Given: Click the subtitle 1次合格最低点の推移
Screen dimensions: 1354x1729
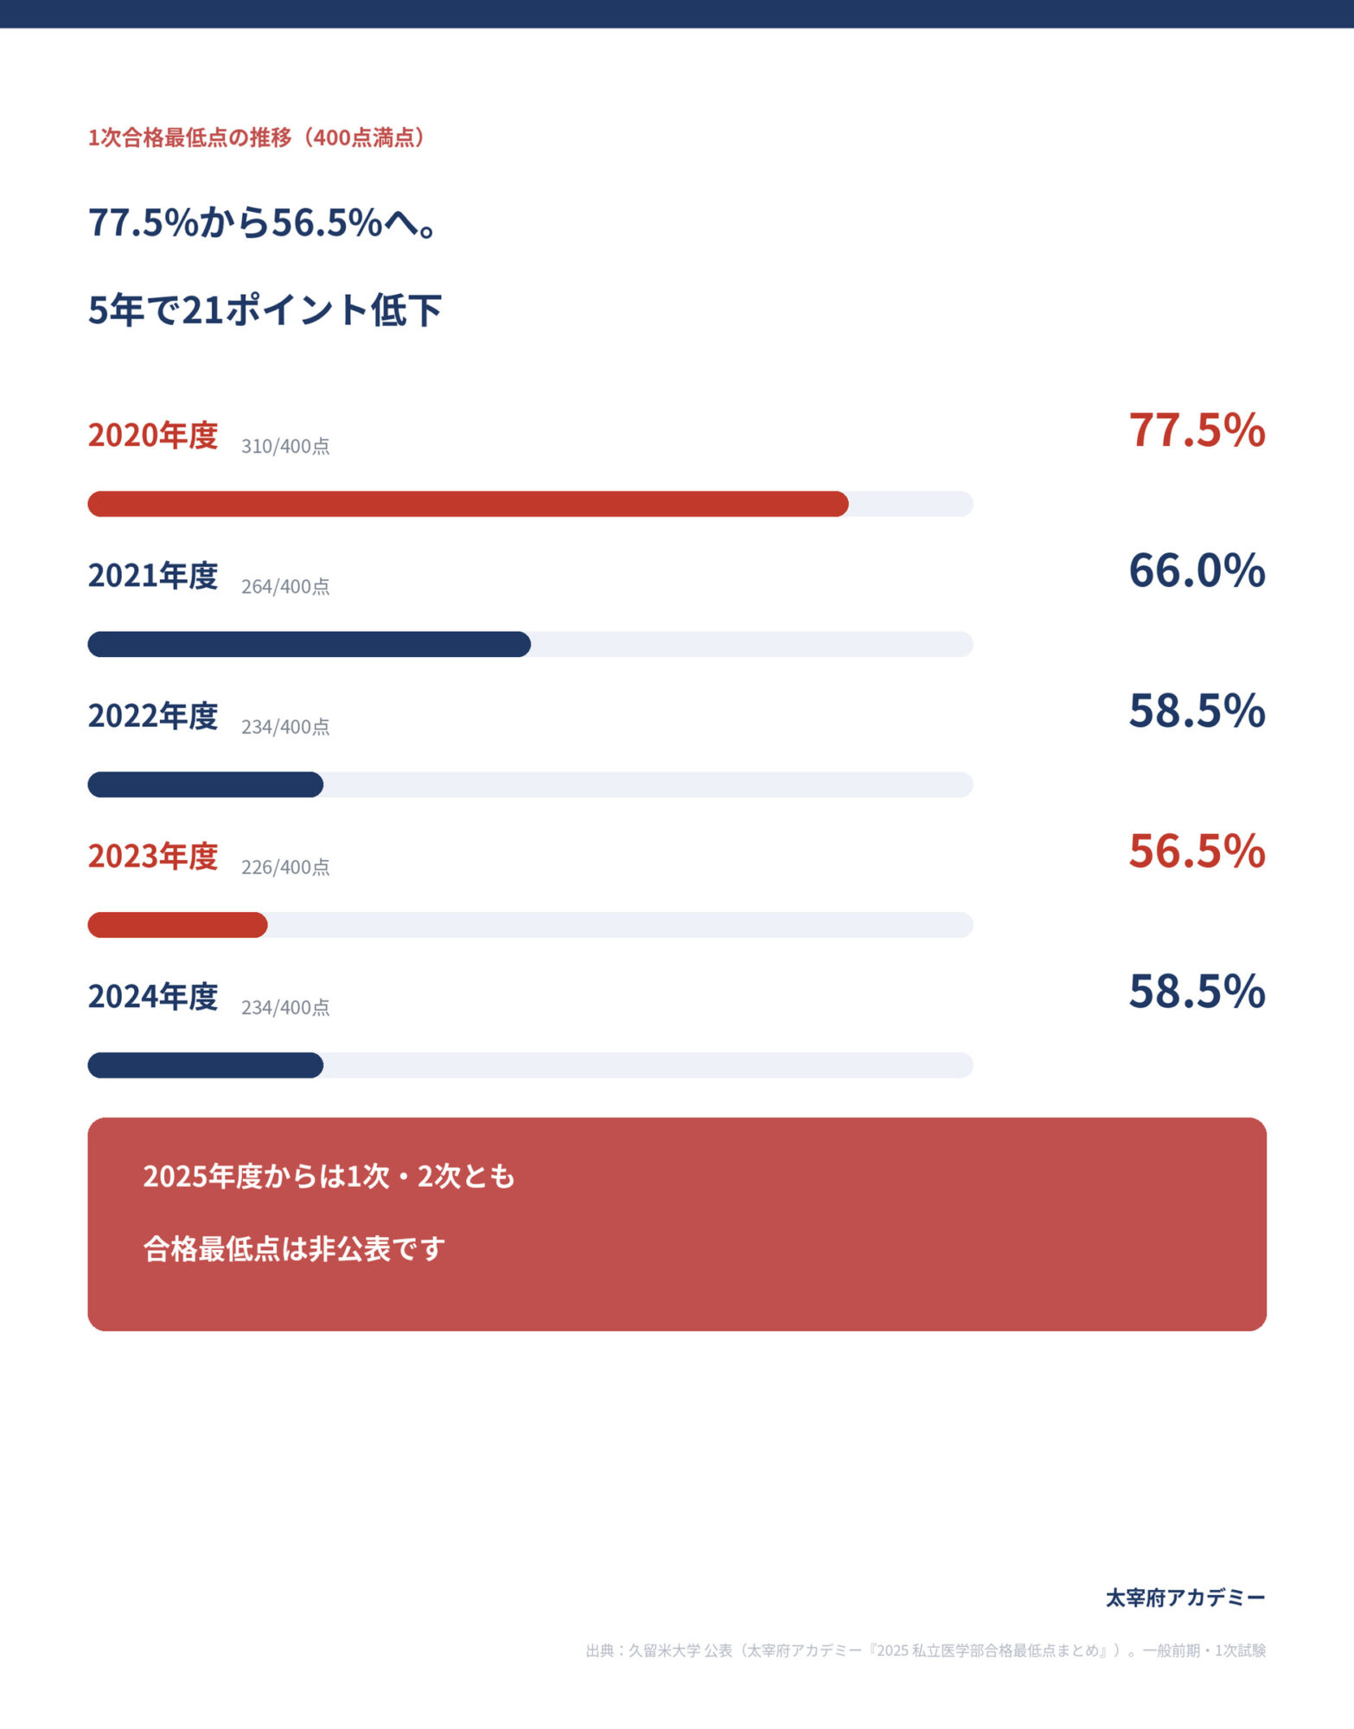Looking at the screenshot, I should click(x=189, y=137).
